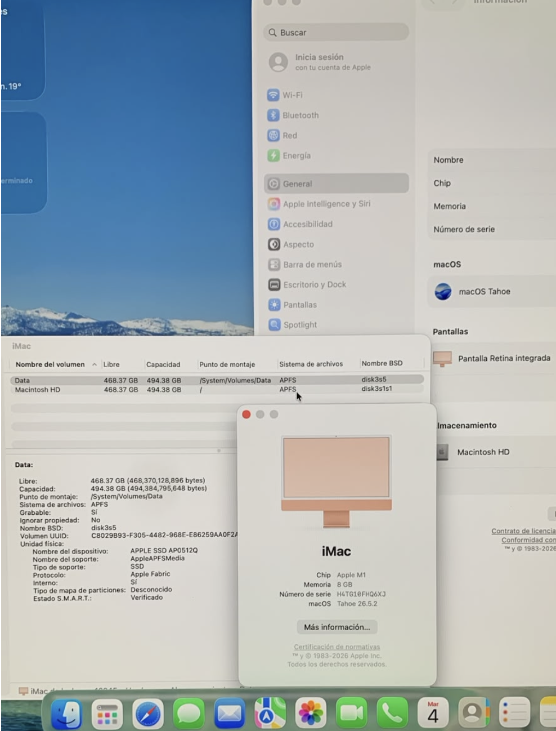Screen dimensions: 556x731
Task: Open the Phone app in Dock
Action: 392,714
